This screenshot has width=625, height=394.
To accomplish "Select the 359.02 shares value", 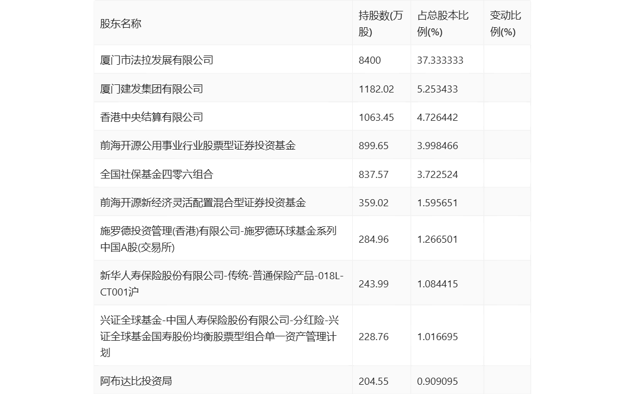I will tap(373, 202).
